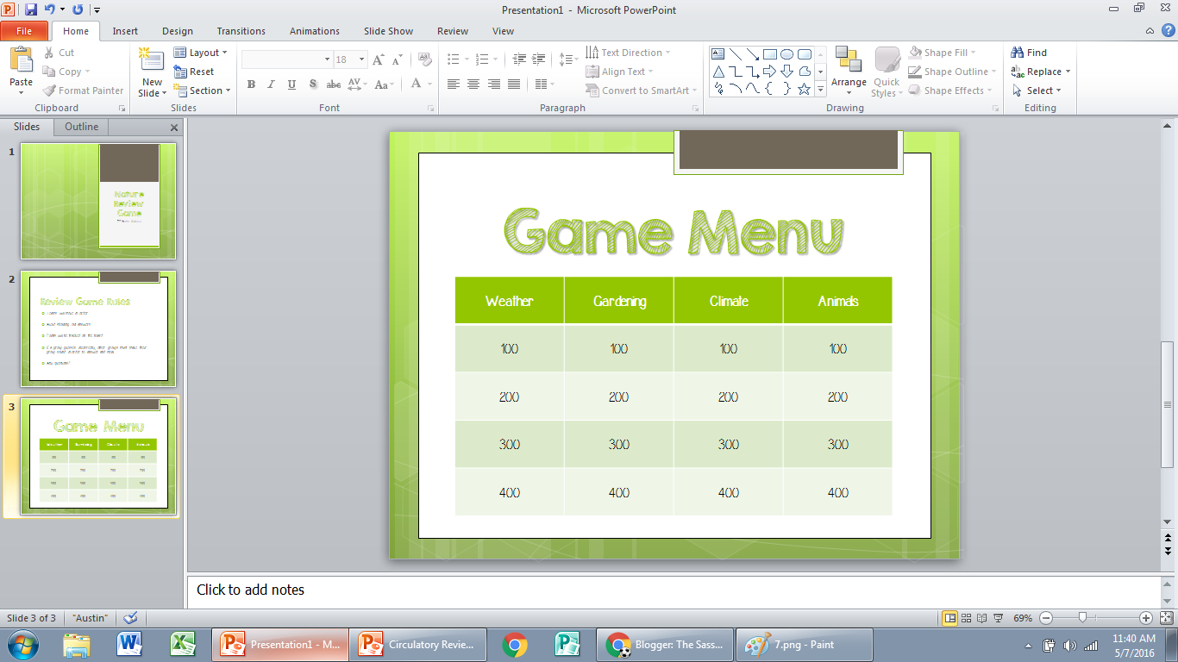1178x662 pixels.
Task: Select the Strikethrough icon
Action: [x=333, y=84]
